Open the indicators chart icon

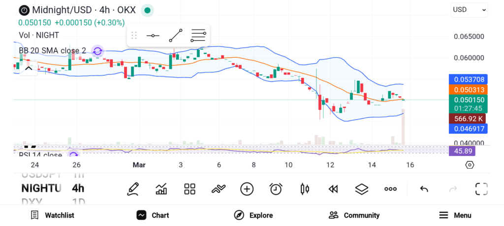161,189
